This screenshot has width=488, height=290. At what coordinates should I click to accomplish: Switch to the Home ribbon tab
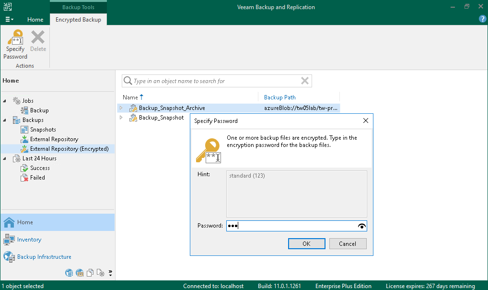35,19
